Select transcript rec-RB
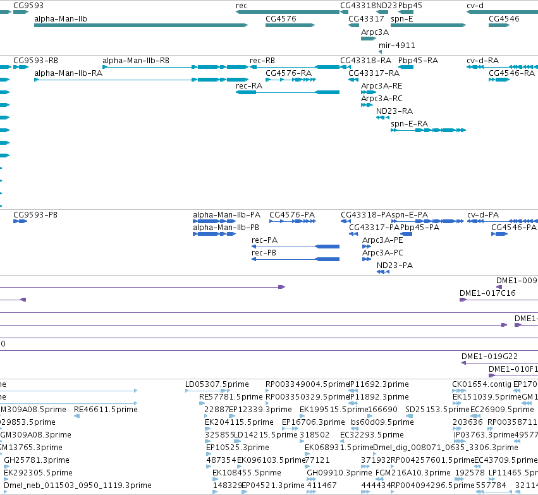This screenshot has height=495, width=538. pos(262,61)
